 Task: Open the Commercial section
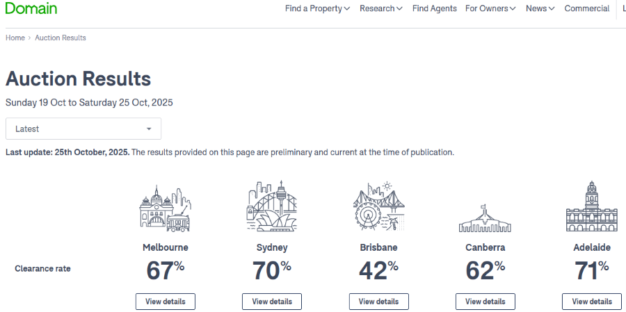pos(587,8)
